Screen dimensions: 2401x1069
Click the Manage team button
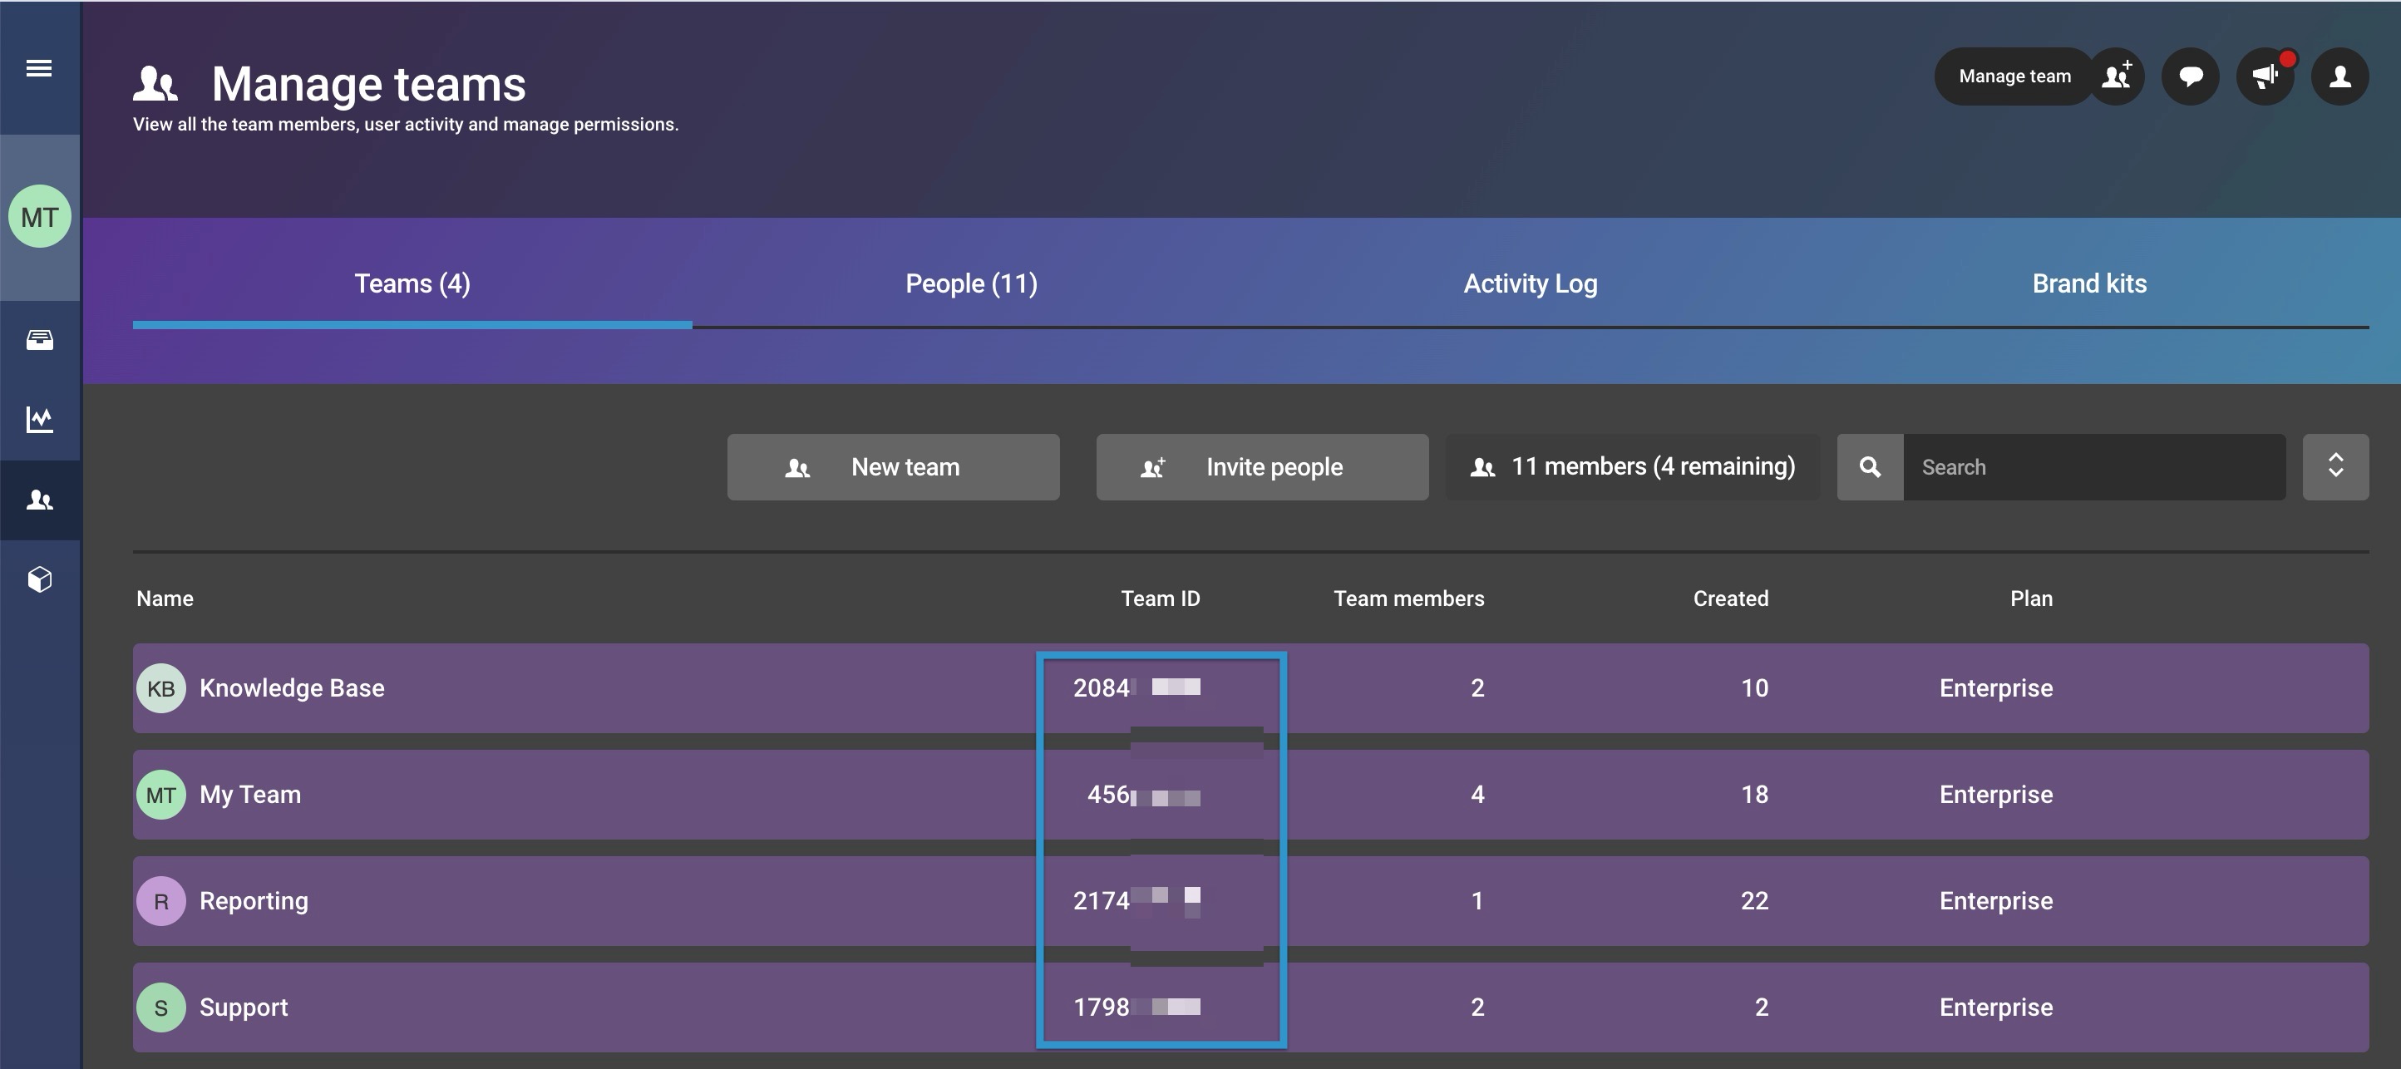pos(2014,76)
